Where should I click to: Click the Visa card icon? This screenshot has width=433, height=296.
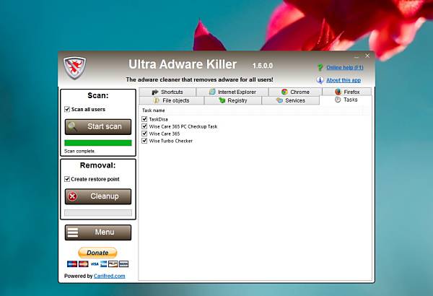point(95,264)
